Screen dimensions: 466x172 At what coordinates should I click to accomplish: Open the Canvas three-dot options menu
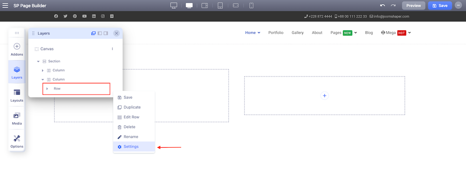(x=112, y=49)
